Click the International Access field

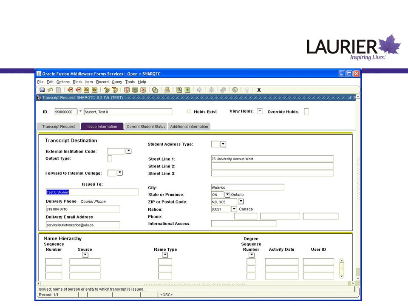244,224
